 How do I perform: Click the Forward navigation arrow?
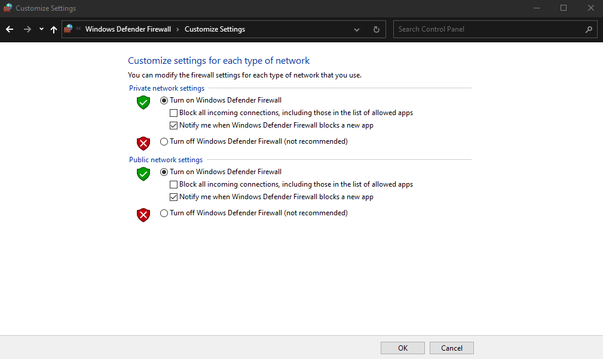coord(27,29)
